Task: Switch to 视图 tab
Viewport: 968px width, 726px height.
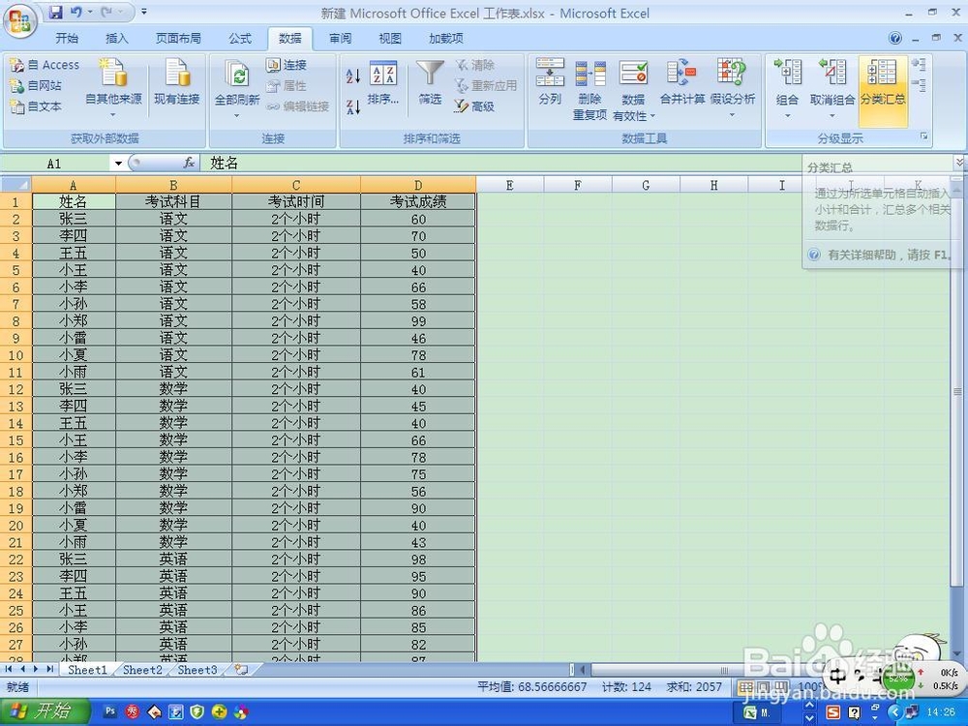Action: click(x=389, y=39)
